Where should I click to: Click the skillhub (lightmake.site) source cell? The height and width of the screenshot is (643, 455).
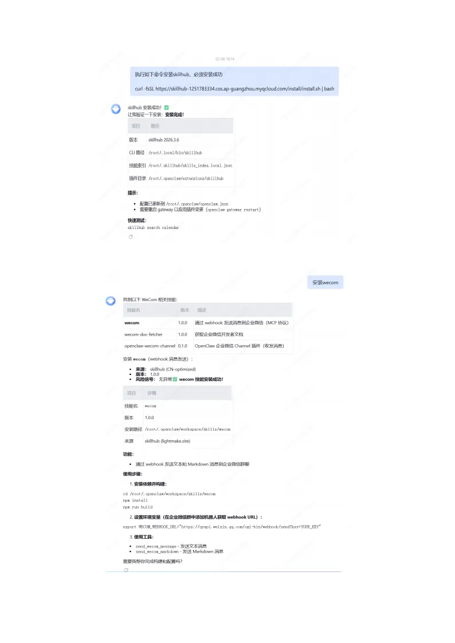tap(167, 441)
